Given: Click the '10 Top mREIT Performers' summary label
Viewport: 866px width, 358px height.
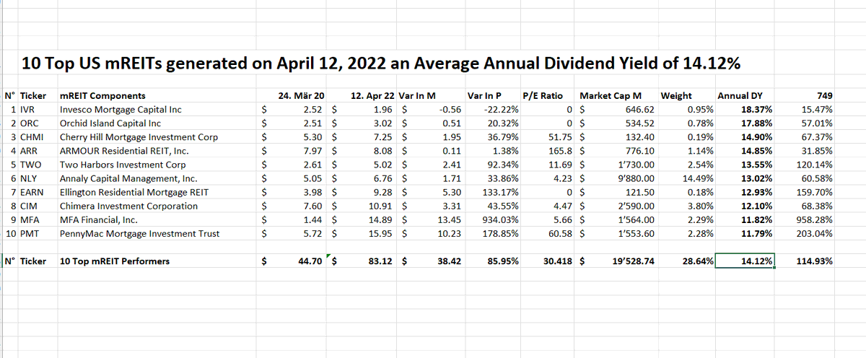Looking at the screenshot, I should click(115, 261).
